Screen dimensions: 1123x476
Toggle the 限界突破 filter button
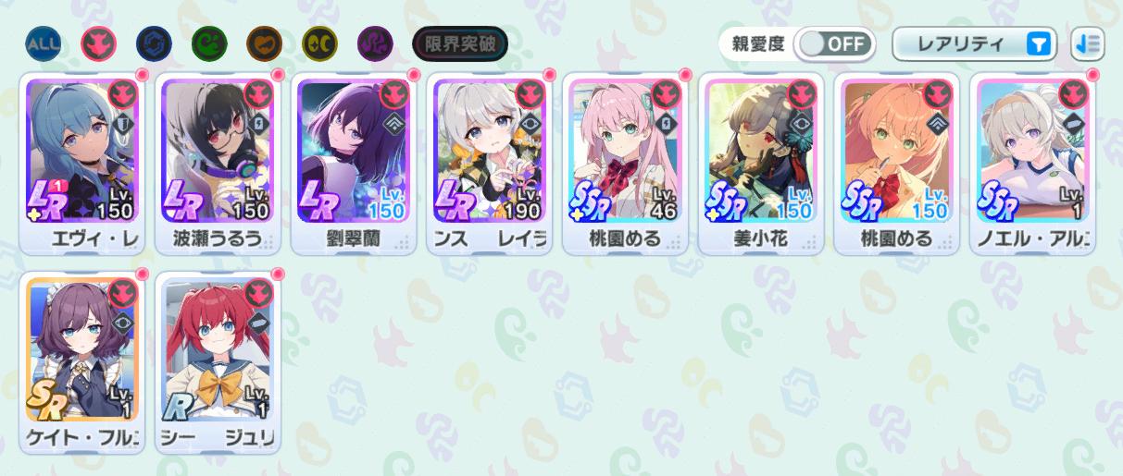(x=459, y=43)
